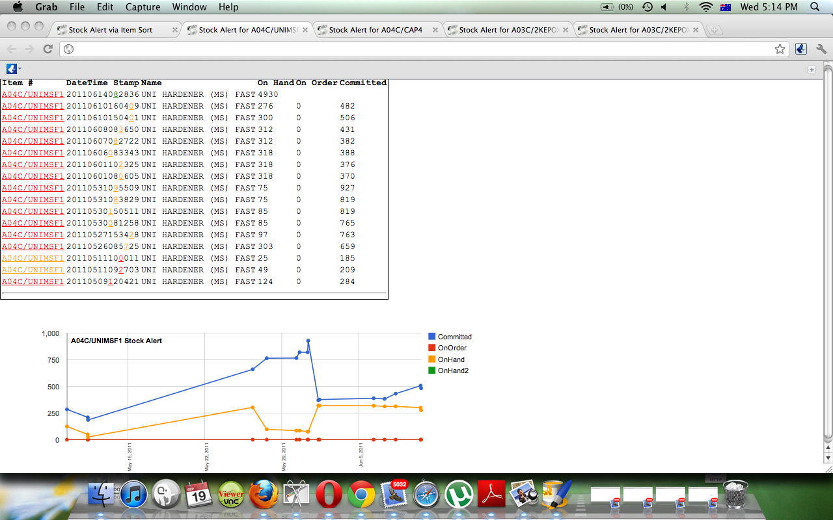Screen dimensions: 833x520
Task: Open uTorrent from the dock
Action: (x=459, y=495)
